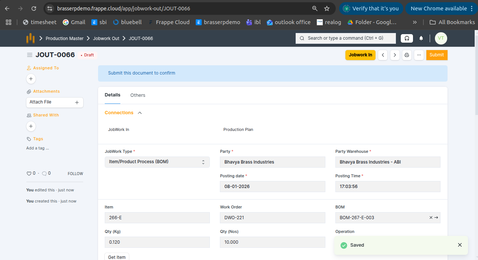Clear the BOM field value

pos(431,218)
